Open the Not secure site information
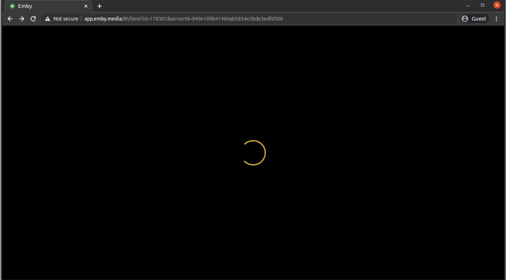Screen dimensions: 506x280 pos(62,19)
